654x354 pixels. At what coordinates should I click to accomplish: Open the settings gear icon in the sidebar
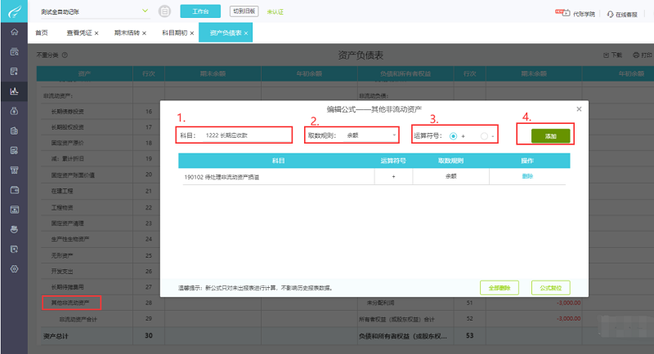coord(14,268)
